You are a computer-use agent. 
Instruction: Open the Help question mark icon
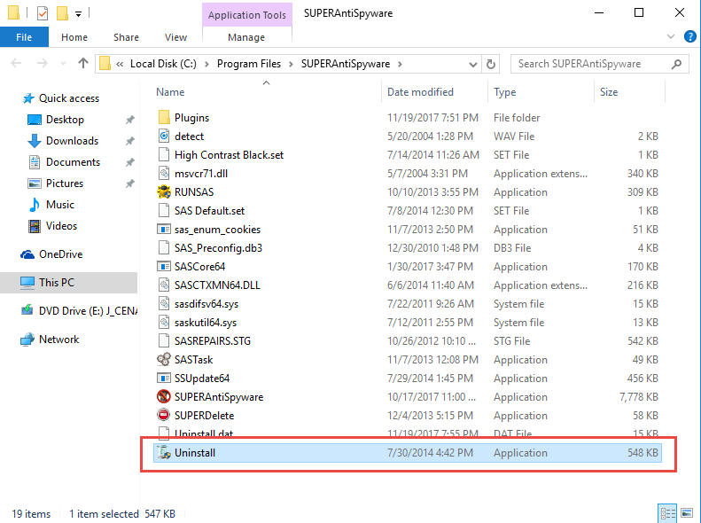(x=690, y=36)
